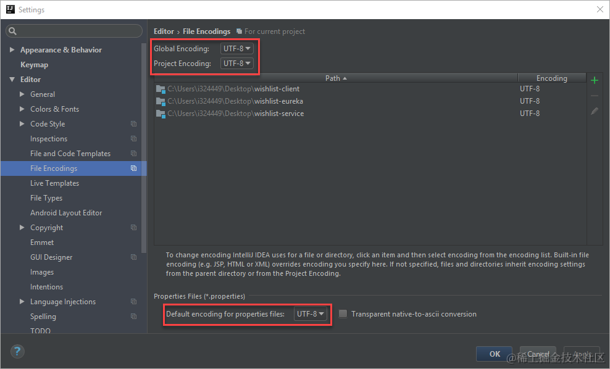
Task: Select the wishlist-eureka path row
Action: point(370,101)
